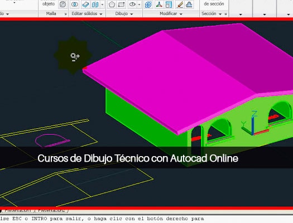The width and height of the screenshot is (293, 223).
Task: Switch to the Presentación2 layout tab
Action: point(51,211)
